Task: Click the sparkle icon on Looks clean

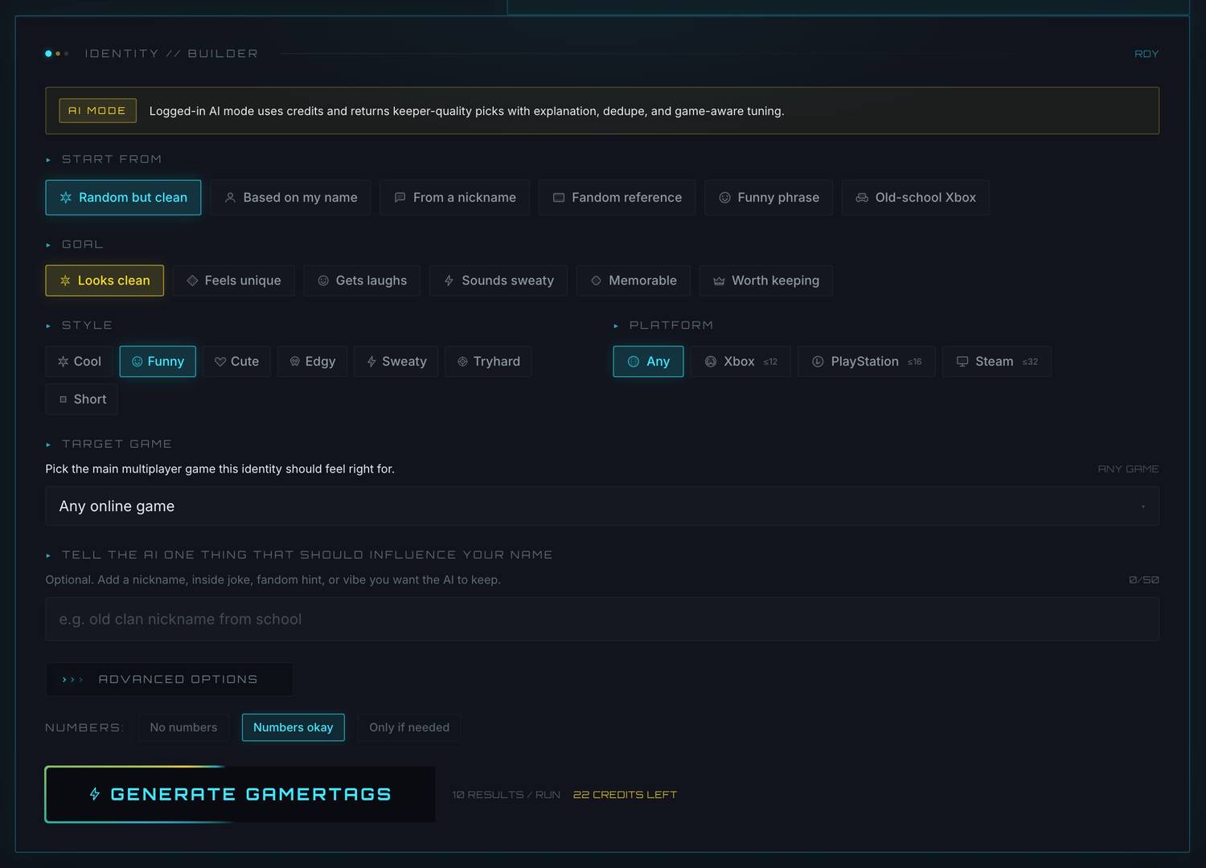Action: coord(65,280)
